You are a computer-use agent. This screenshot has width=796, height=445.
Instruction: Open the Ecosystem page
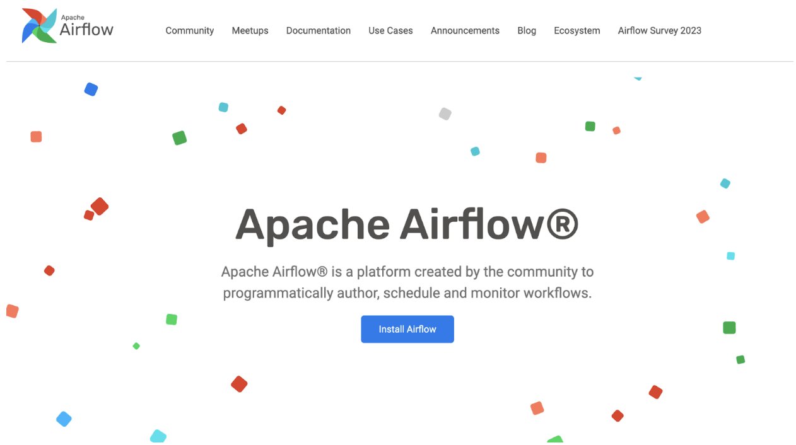[x=577, y=30]
